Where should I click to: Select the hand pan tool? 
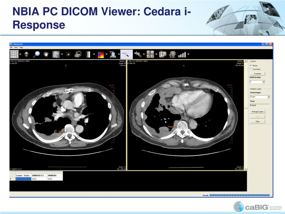(46, 54)
